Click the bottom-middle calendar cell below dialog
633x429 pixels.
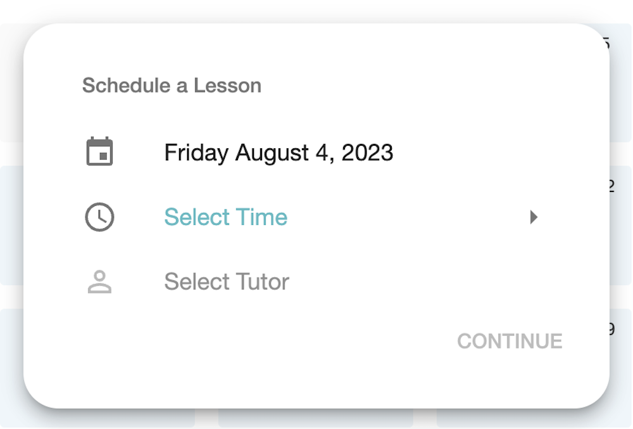coord(315,419)
